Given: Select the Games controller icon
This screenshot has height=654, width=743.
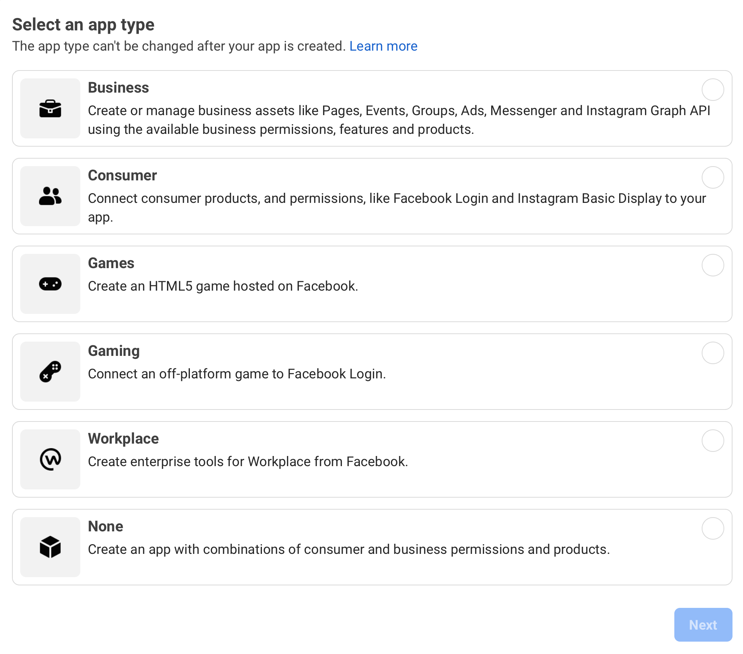Looking at the screenshot, I should point(51,284).
